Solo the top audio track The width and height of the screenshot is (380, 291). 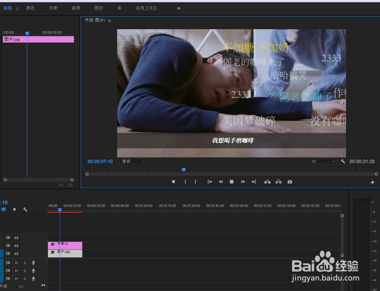pyautogui.click(x=25, y=263)
